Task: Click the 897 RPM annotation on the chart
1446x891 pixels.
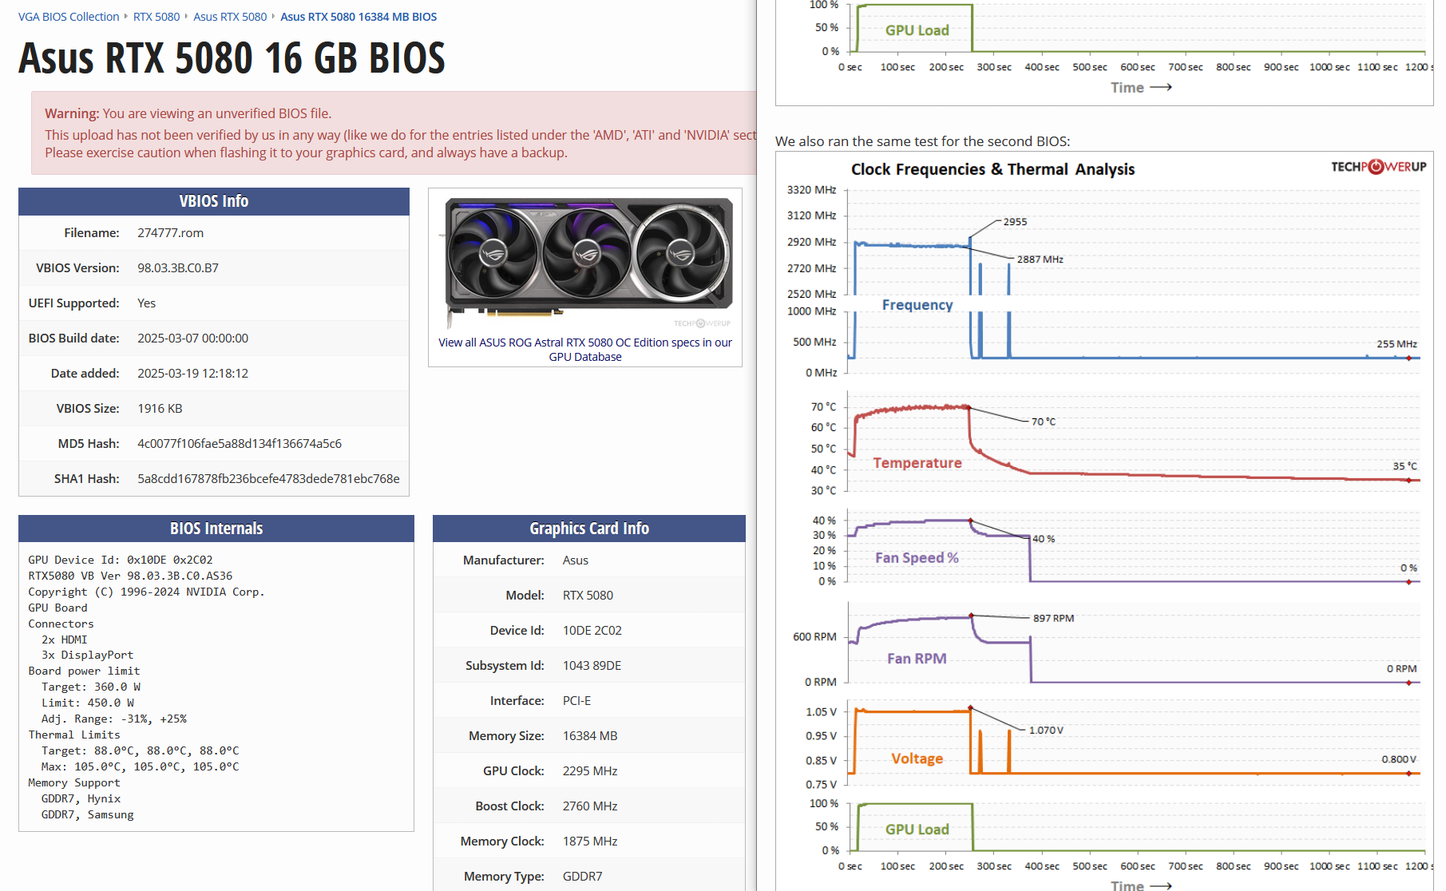Action: (1054, 618)
